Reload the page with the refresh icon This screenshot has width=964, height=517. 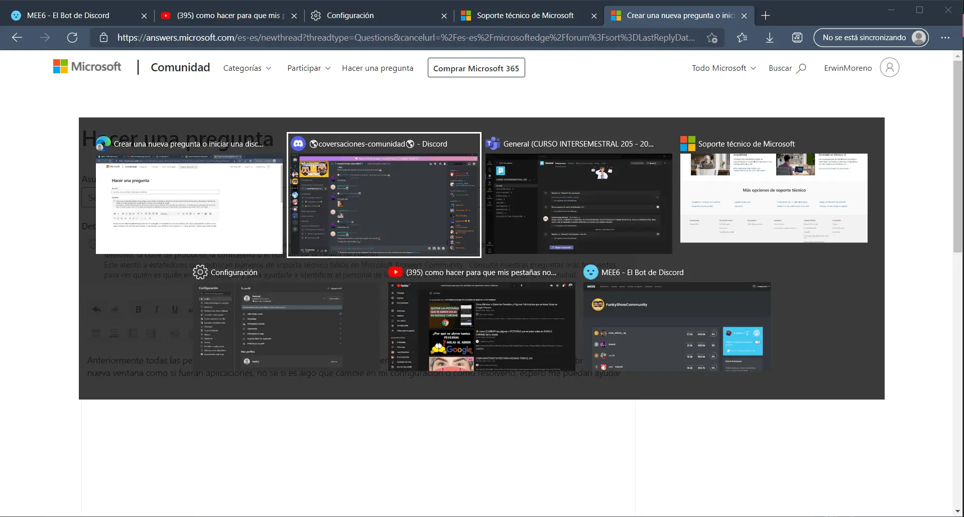click(72, 38)
